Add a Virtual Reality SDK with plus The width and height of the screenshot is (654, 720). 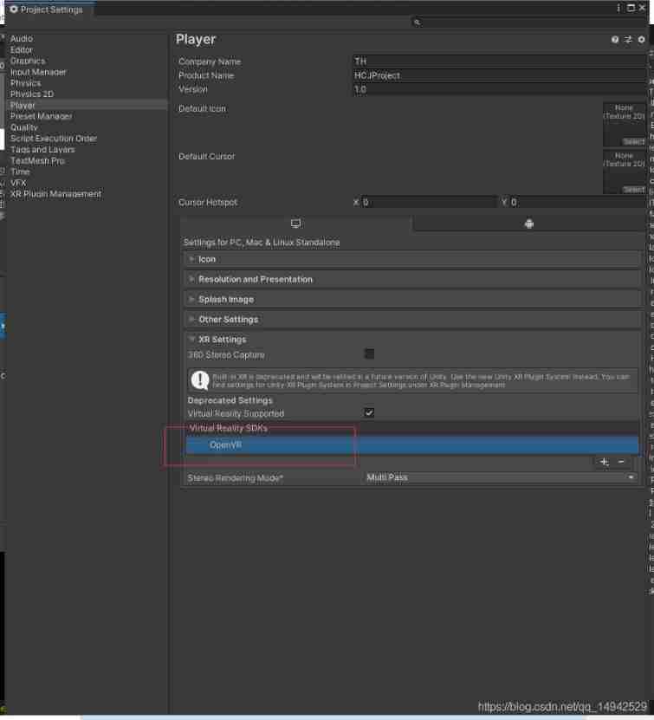click(605, 462)
